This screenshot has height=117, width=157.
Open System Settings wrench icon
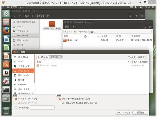coord(6,81)
